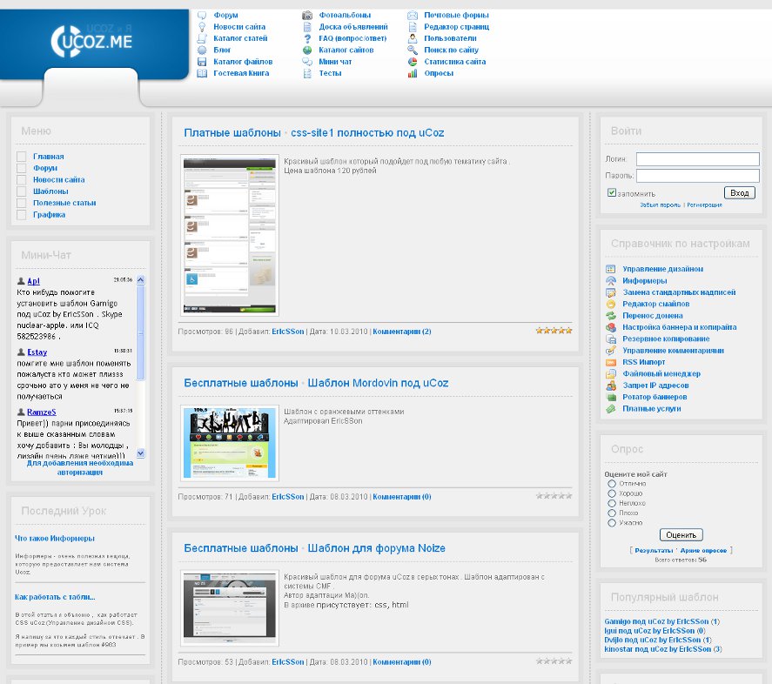
Task: Click the Каталог статей icon
Action: click(202, 38)
